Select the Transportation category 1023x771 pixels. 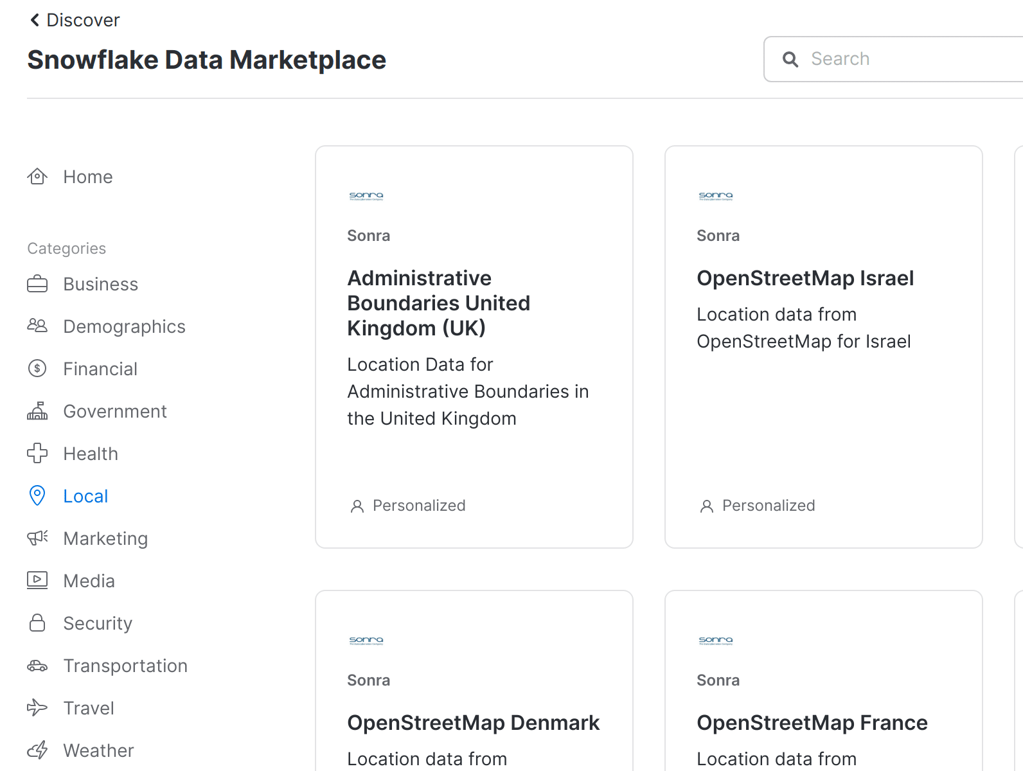click(x=107, y=666)
